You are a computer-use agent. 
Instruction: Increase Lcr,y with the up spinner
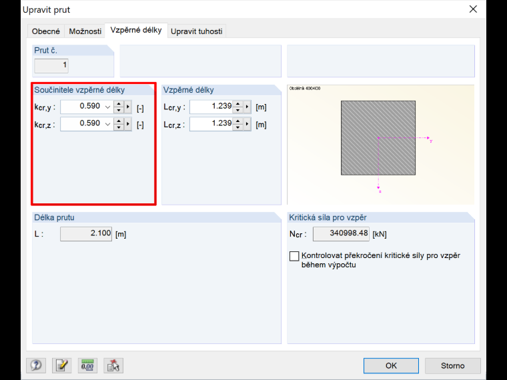coord(238,104)
